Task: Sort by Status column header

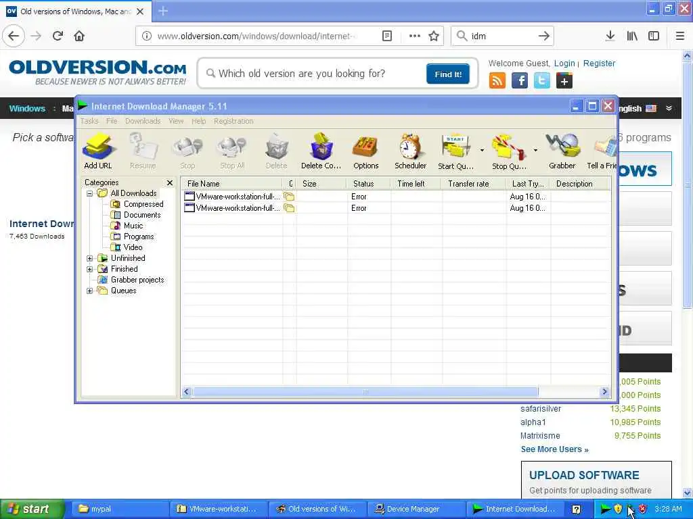Action: click(x=369, y=184)
